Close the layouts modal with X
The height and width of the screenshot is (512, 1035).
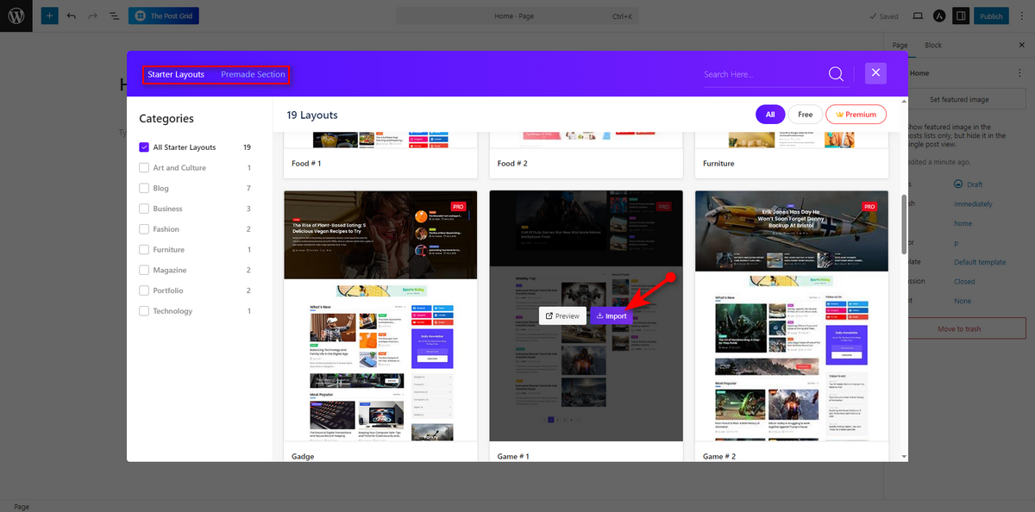click(875, 73)
